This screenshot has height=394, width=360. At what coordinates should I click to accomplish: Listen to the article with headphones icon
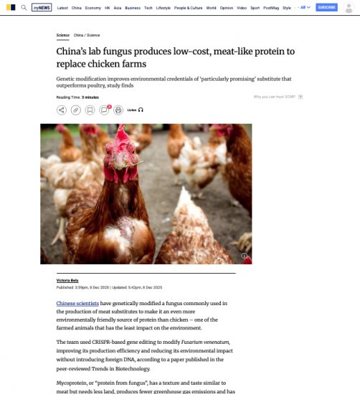(x=136, y=110)
